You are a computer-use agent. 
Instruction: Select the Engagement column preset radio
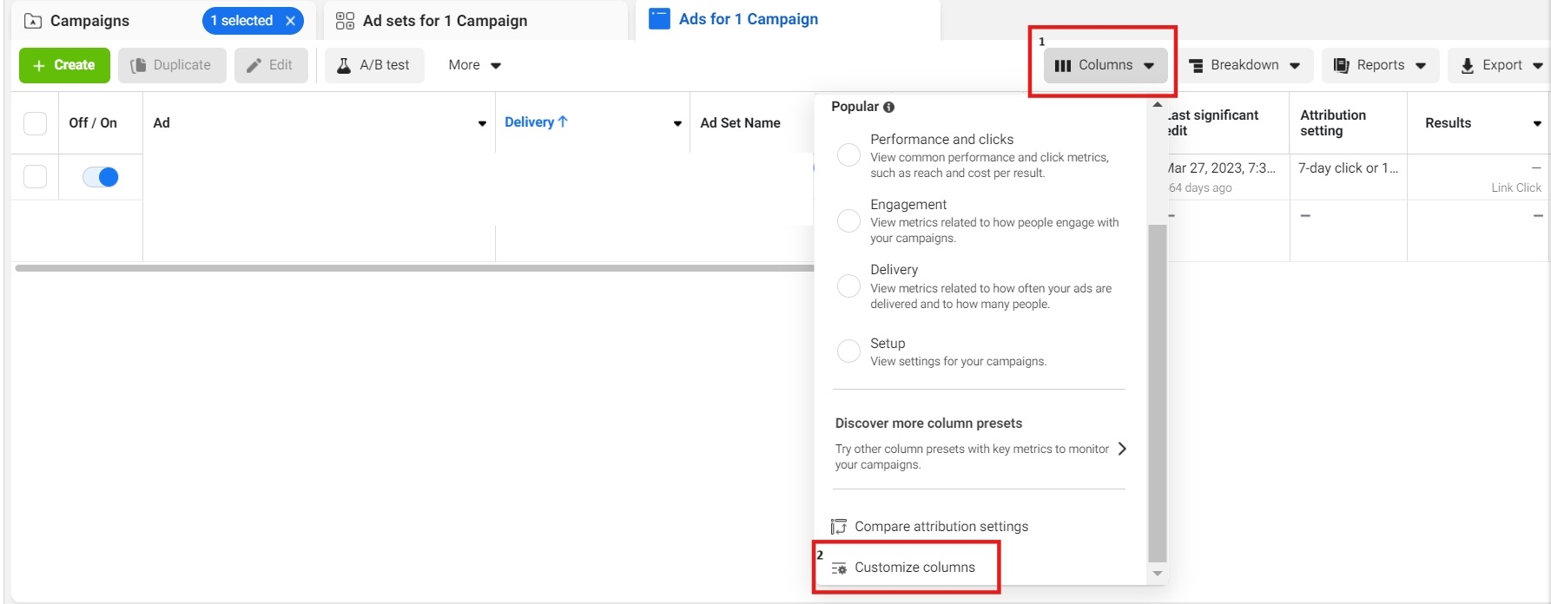pyautogui.click(x=848, y=220)
